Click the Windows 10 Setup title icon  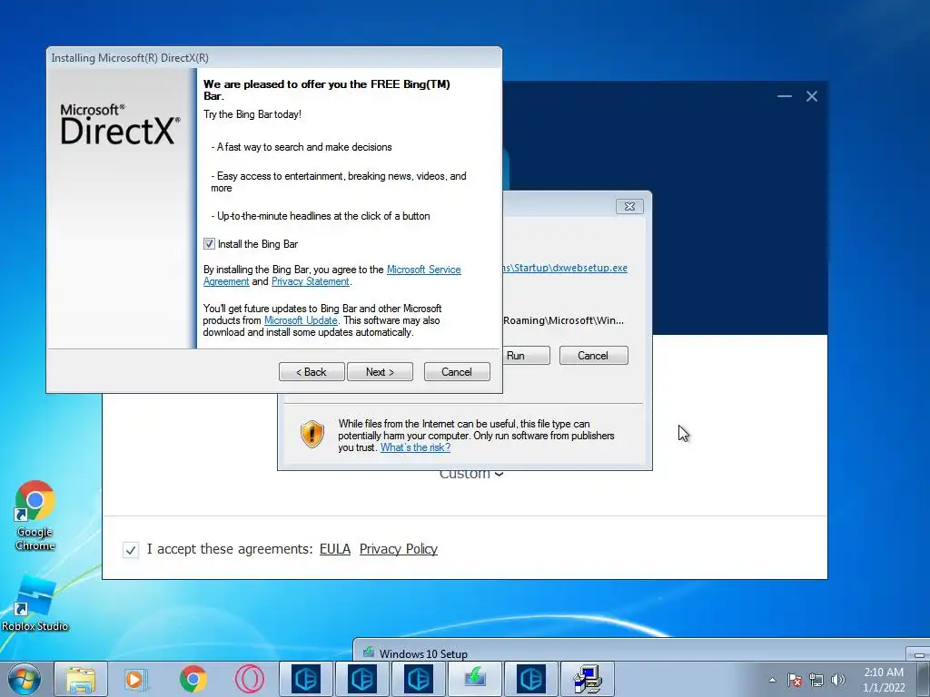[369, 653]
